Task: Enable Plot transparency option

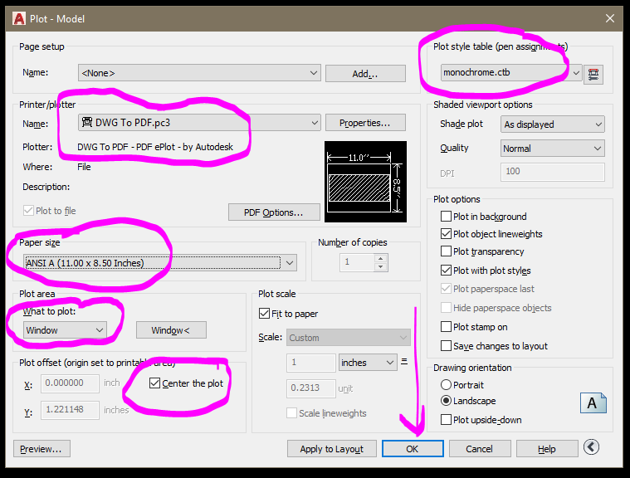Action: [446, 251]
